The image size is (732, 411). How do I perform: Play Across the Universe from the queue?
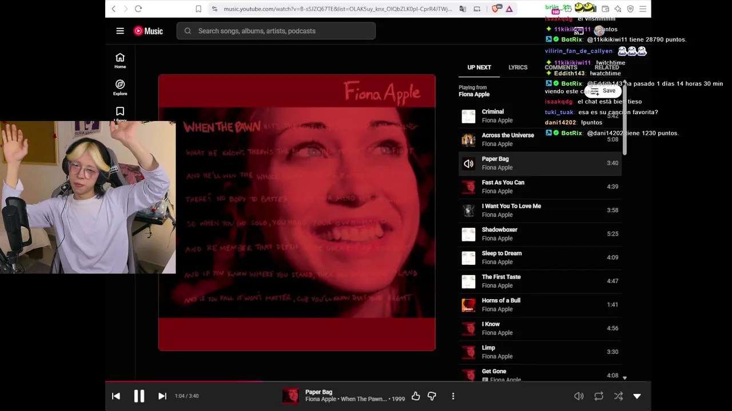click(x=539, y=139)
